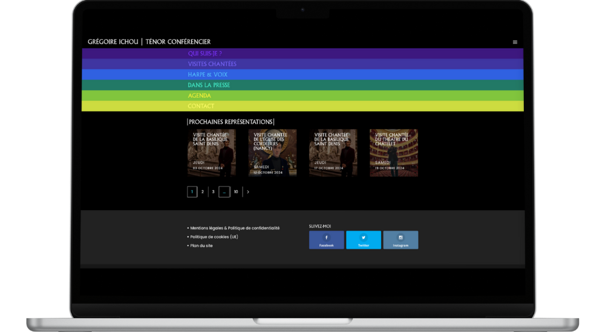The width and height of the screenshot is (605, 332).
Task: Open the 'Qui suis-je ?' menu item
Action: pos(204,53)
